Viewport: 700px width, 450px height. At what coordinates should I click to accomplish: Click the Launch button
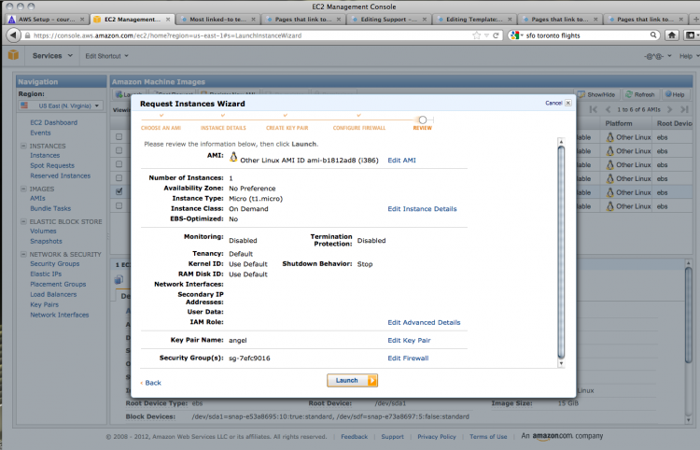[352, 380]
